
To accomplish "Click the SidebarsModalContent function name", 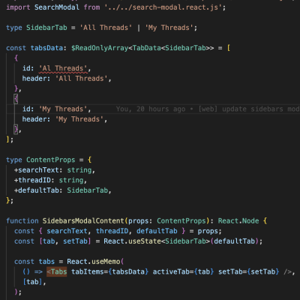I will point(83,220).
